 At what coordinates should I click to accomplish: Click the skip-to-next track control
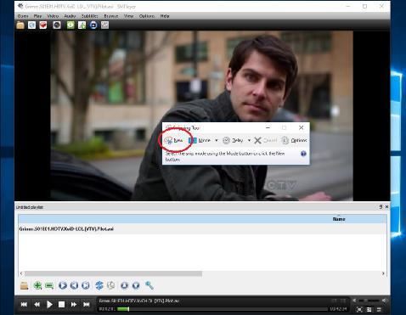click(x=87, y=305)
